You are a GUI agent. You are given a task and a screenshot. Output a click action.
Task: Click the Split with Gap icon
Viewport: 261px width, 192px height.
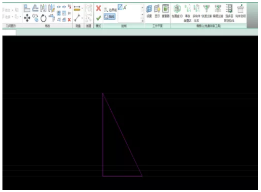(x=64, y=7)
